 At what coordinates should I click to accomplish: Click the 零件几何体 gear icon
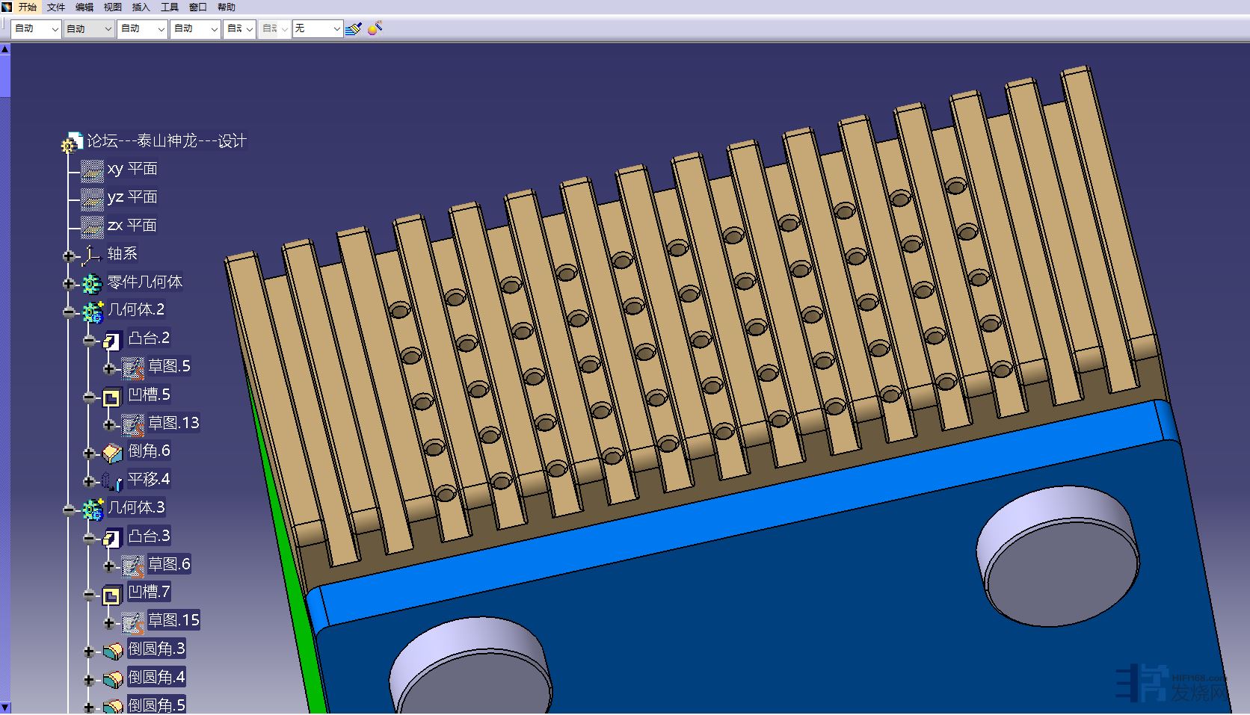click(91, 283)
